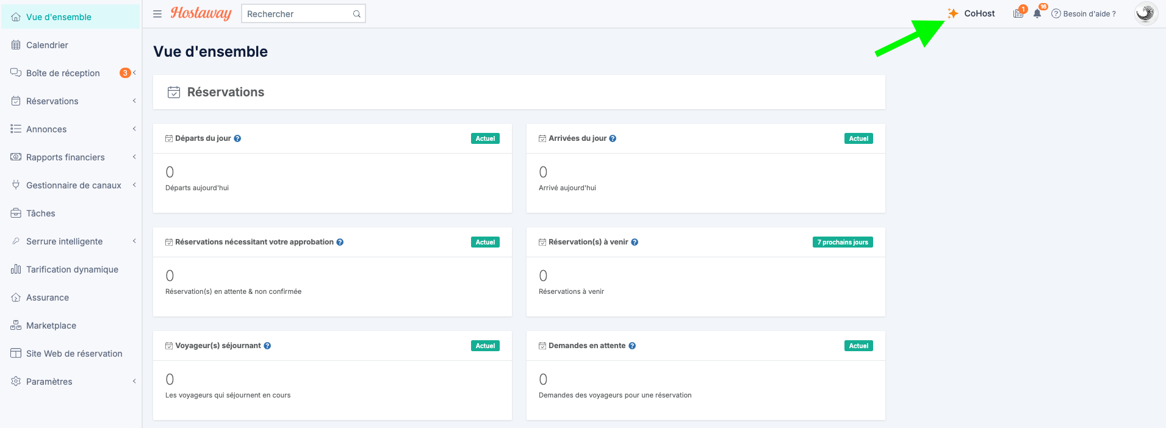Click the Annonces list icon

16,129
